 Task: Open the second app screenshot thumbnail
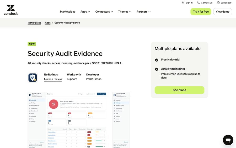pyautogui.click(x=122, y=120)
